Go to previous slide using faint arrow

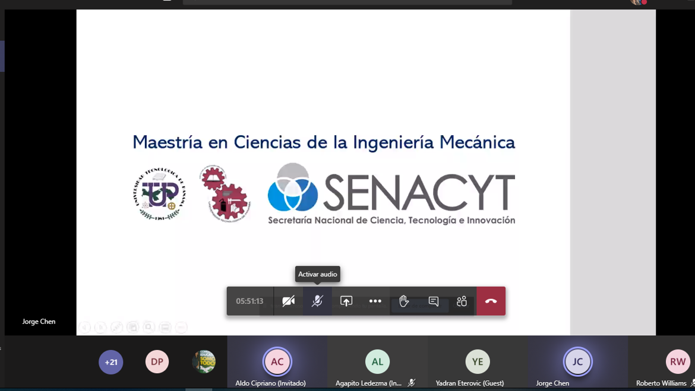point(85,328)
